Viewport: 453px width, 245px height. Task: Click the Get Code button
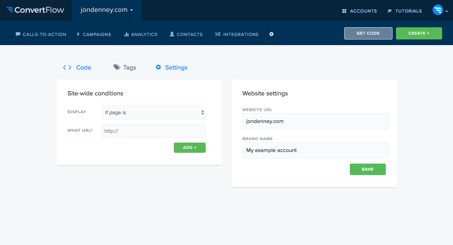pos(368,33)
